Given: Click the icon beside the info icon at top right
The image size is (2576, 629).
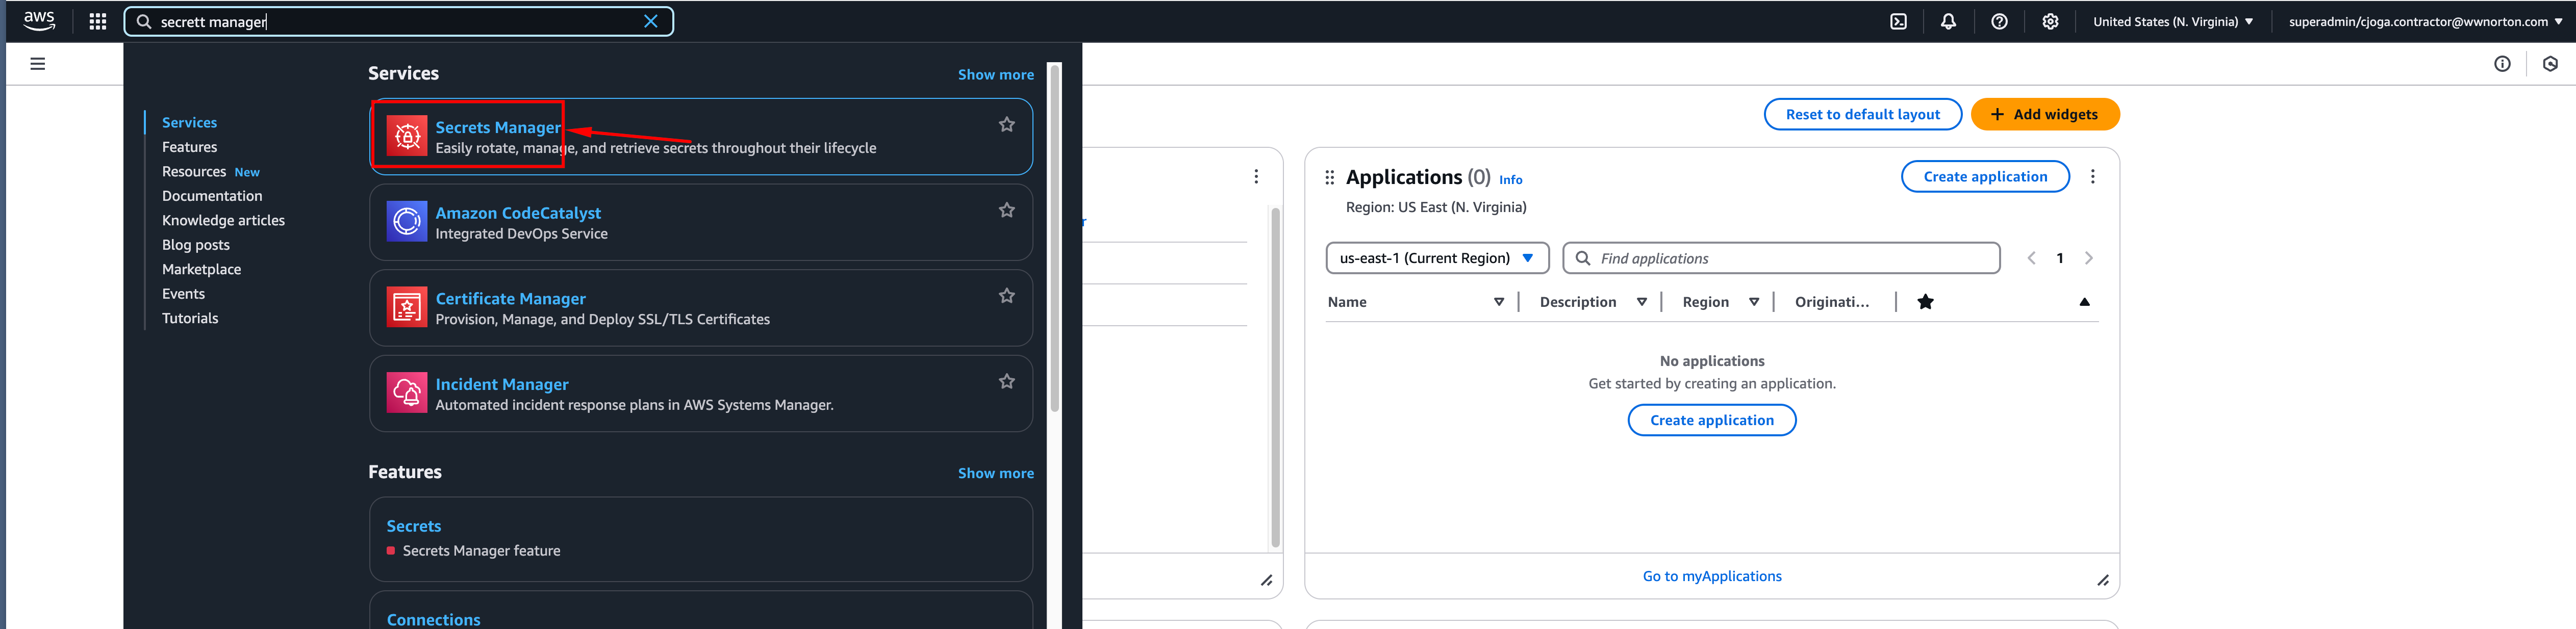Looking at the screenshot, I should 2550,64.
